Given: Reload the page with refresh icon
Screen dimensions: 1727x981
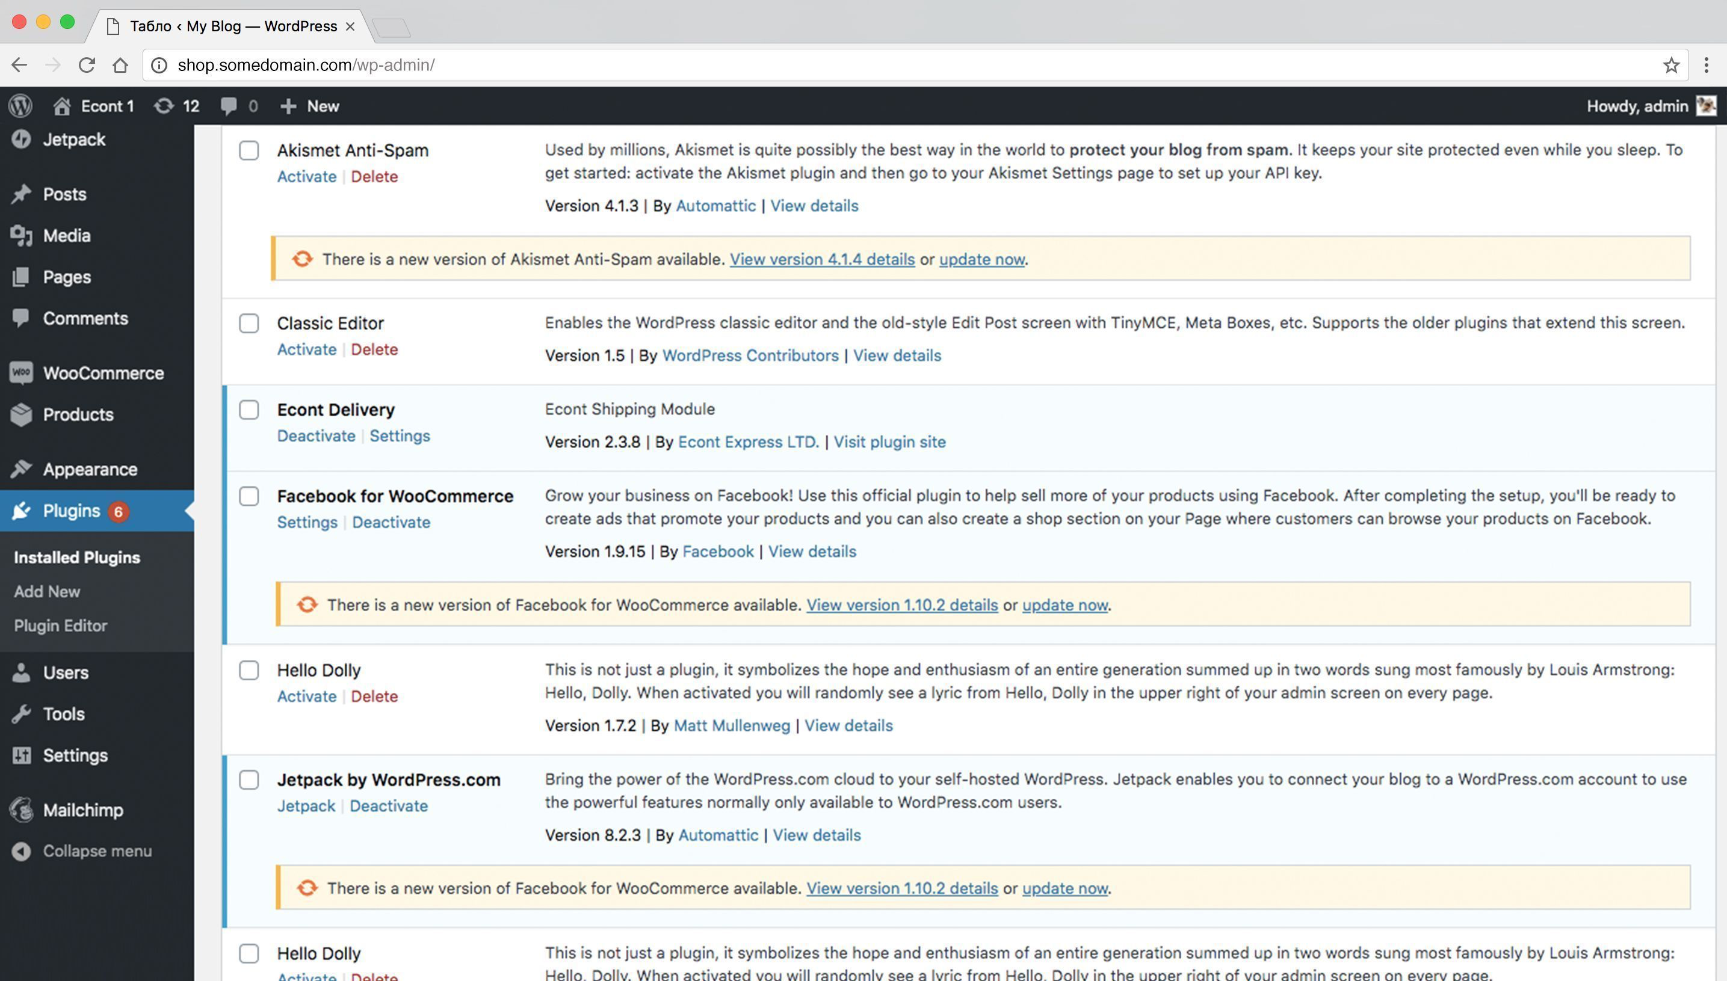Looking at the screenshot, I should coord(86,65).
